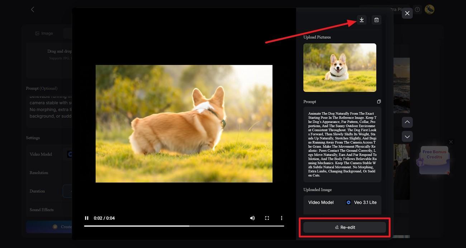Click the Duration setting label
This screenshot has height=248, width=466.
point(37,191)
